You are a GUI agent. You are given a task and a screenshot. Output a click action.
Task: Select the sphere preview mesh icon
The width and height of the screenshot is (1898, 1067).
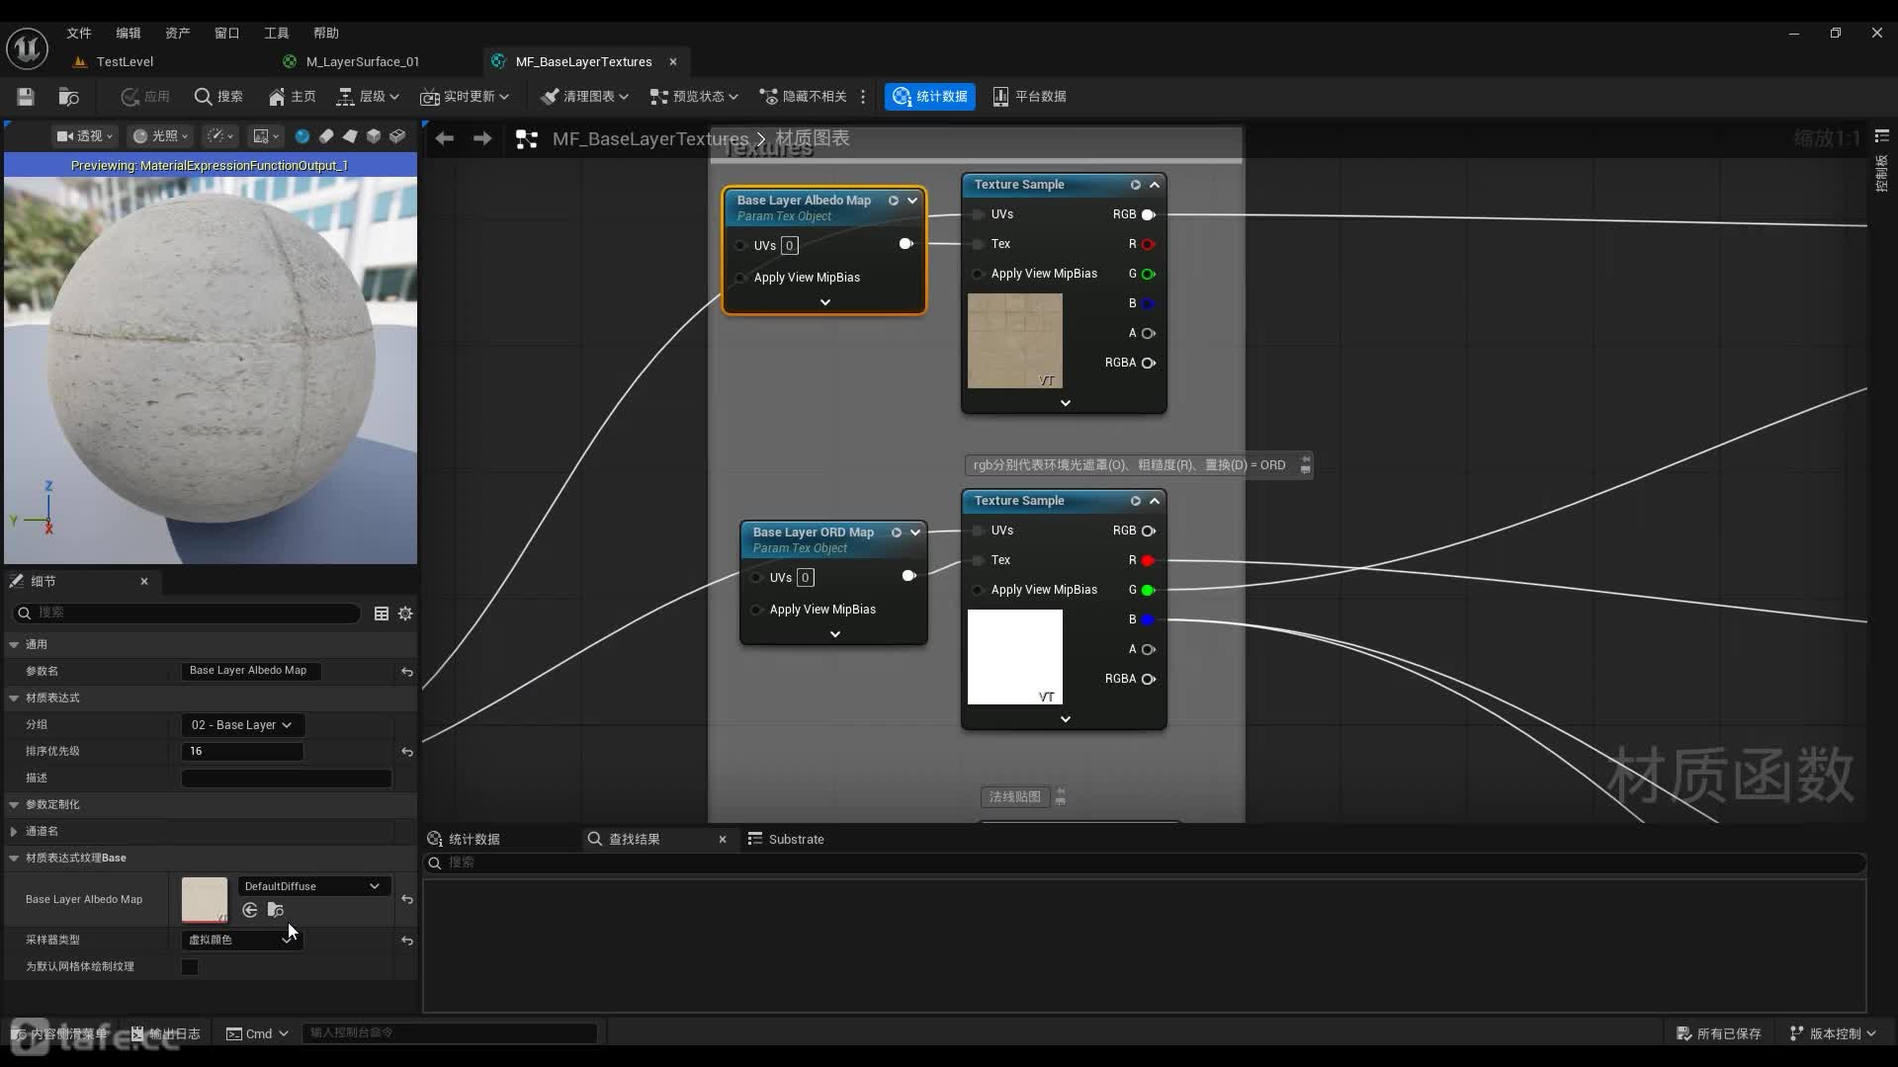(x=302, y=136)
